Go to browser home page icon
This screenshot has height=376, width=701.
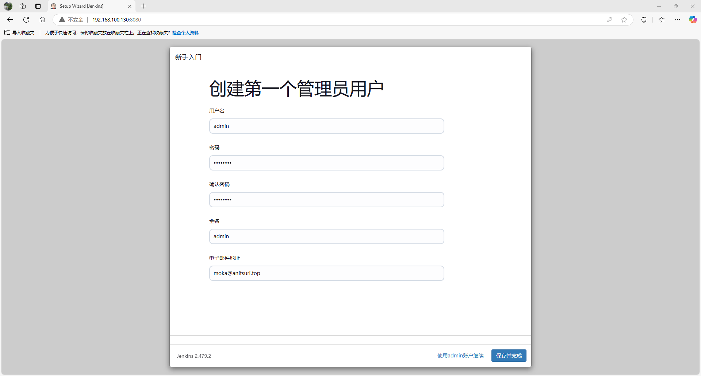(x=42, y=20)
